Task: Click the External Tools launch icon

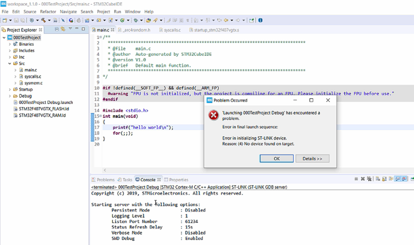Action: pyautogui.click(x=71, y=20)
